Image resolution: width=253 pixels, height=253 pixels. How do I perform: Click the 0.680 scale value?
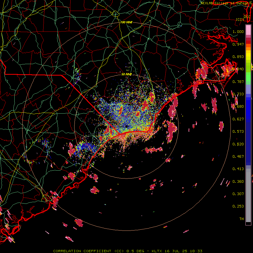click(x=238, y=107)
